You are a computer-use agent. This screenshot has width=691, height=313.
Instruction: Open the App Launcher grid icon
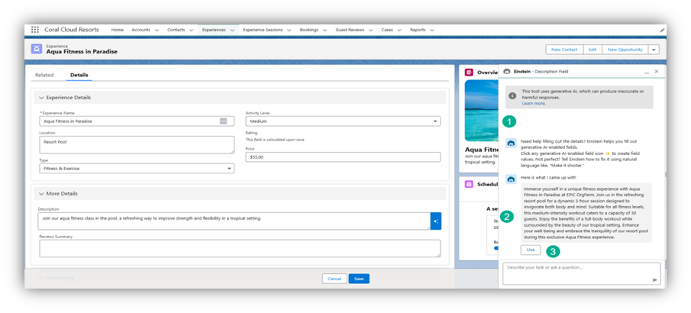(x=35, y=30)
